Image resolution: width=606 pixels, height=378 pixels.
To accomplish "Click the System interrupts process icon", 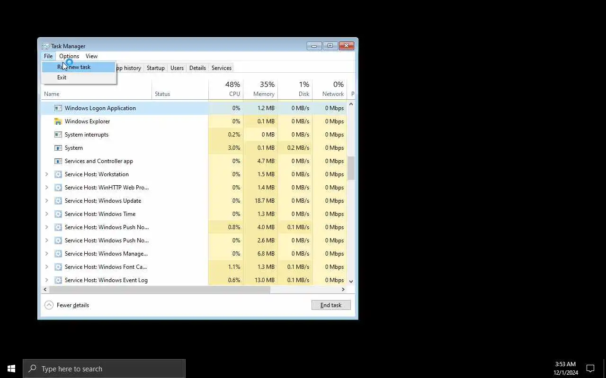I will (58, 135).
